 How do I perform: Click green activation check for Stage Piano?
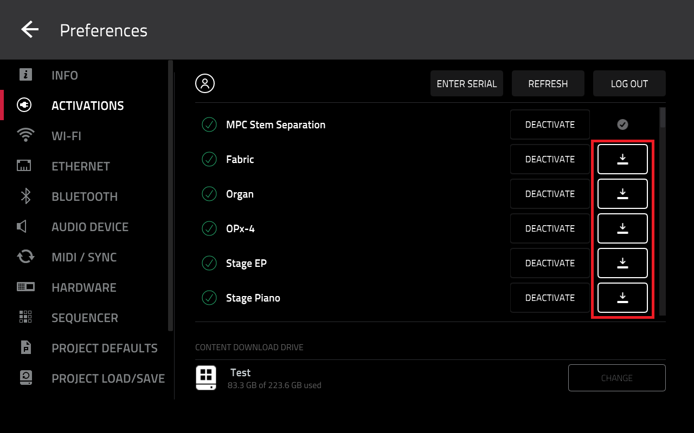[x=209, y=298]
